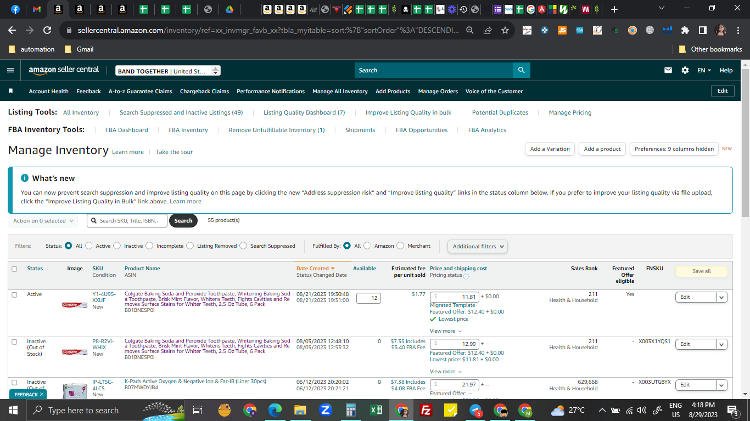Viewport: 750px width, 421px height.
Task: Go back with the browser back arrow
Action: (12, 30)
